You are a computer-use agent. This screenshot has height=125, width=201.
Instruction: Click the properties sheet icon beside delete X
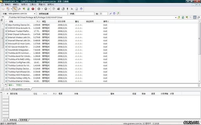point(77,9)
